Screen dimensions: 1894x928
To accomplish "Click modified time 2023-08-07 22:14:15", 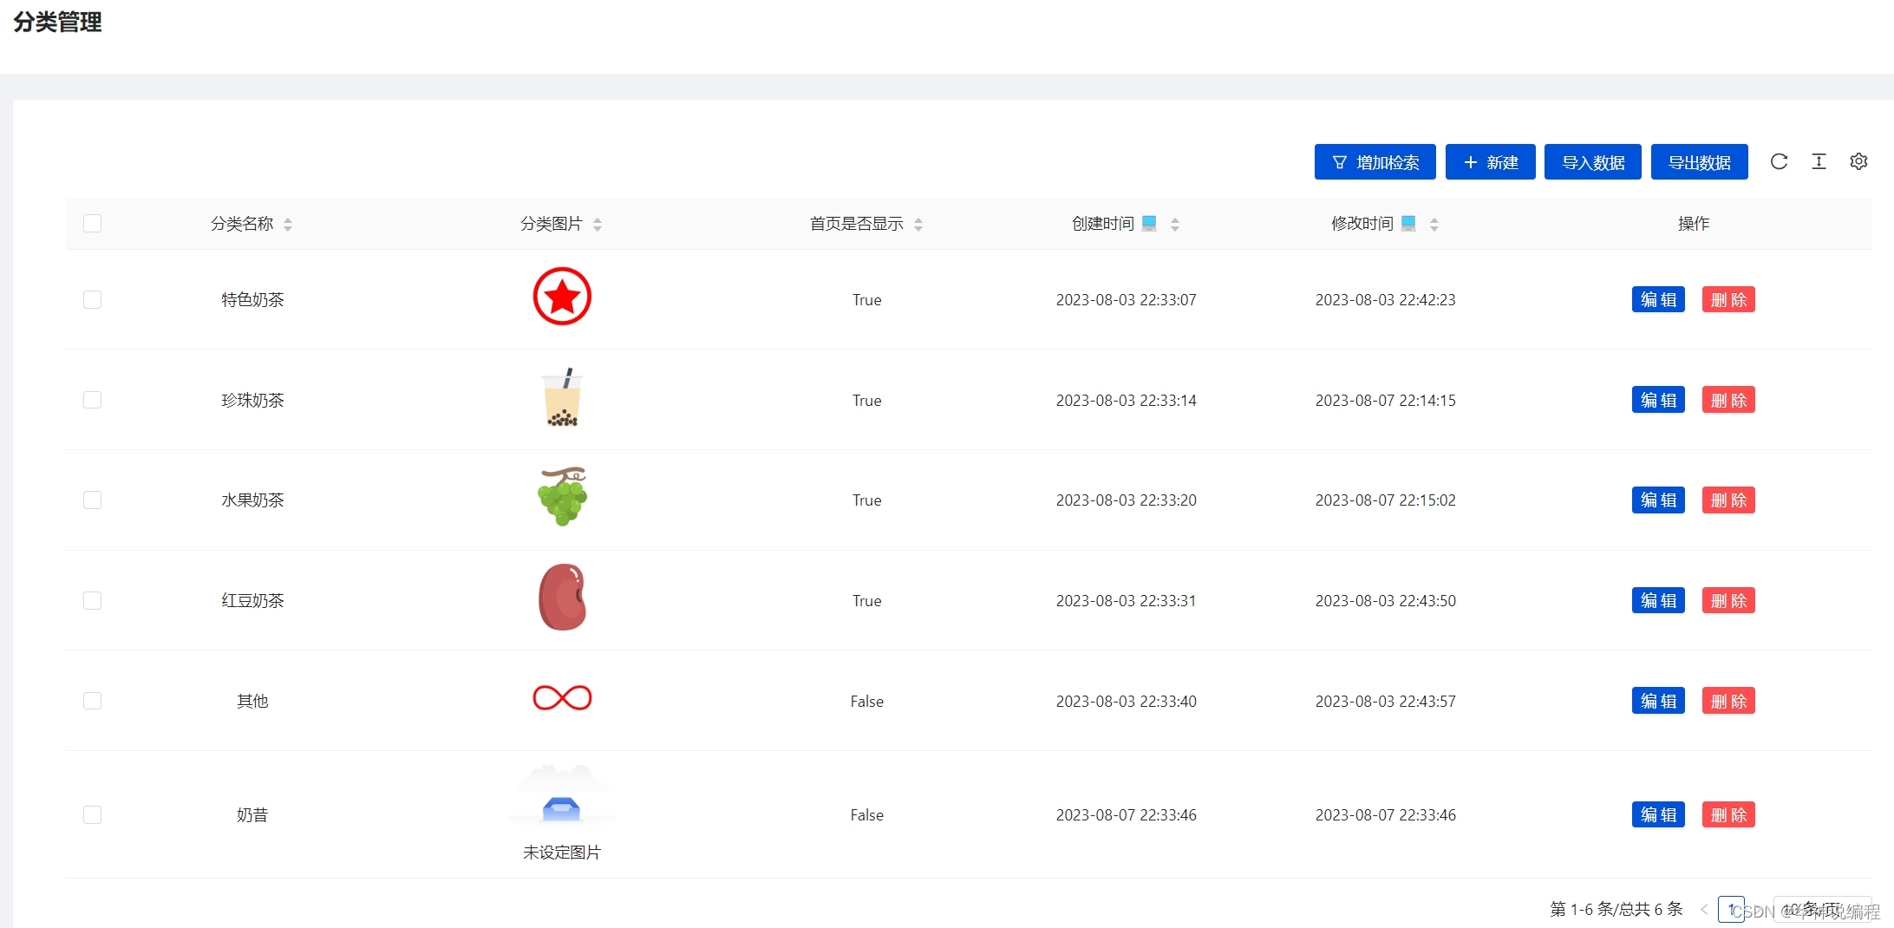I will click(1385, 400).
